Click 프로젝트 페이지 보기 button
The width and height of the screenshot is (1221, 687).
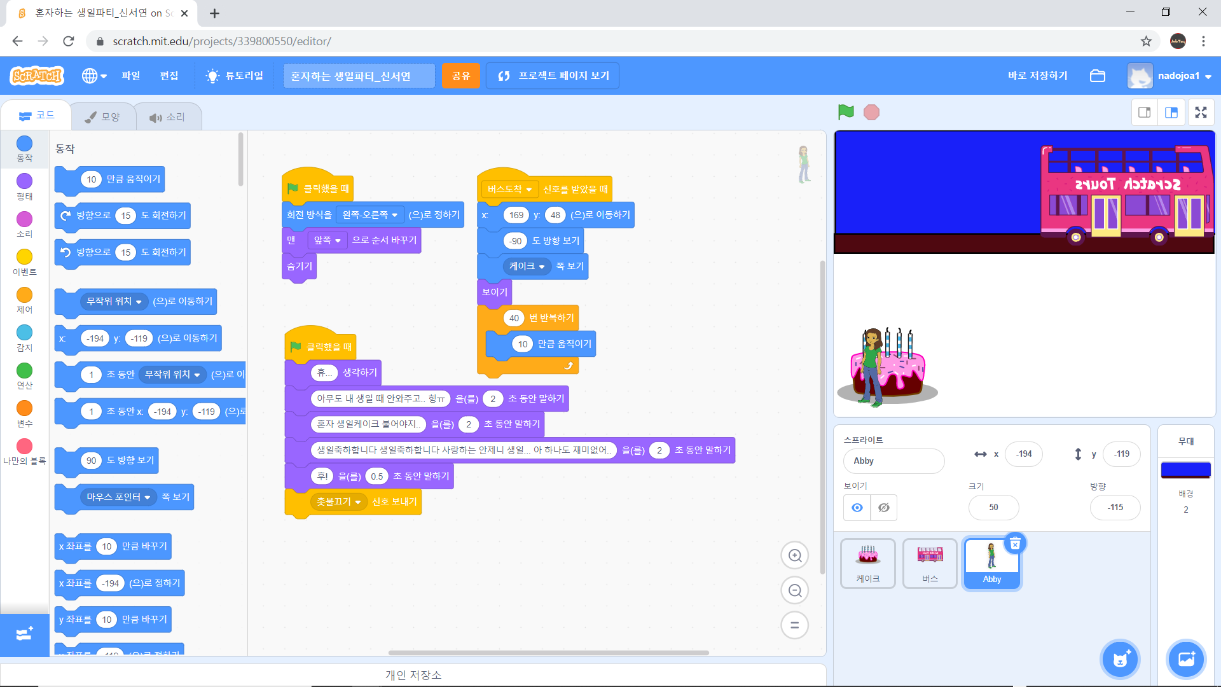(x=553, y=76)
